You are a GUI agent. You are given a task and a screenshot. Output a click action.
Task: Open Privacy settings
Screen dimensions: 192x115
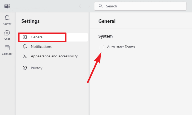tap(53, 68)
